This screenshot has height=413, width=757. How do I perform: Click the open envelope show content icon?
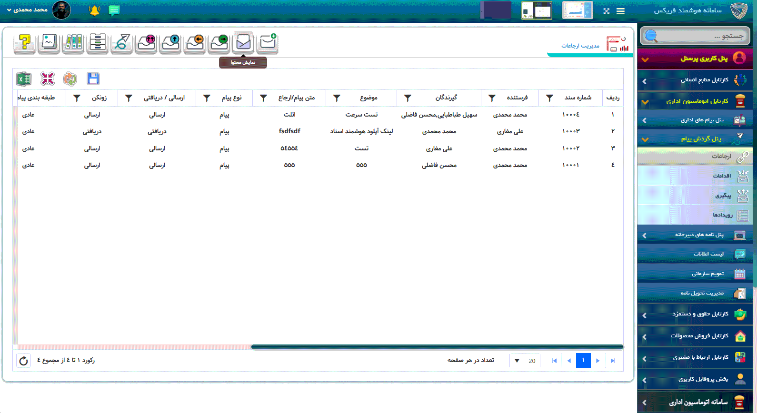click(x=243, y=43)
